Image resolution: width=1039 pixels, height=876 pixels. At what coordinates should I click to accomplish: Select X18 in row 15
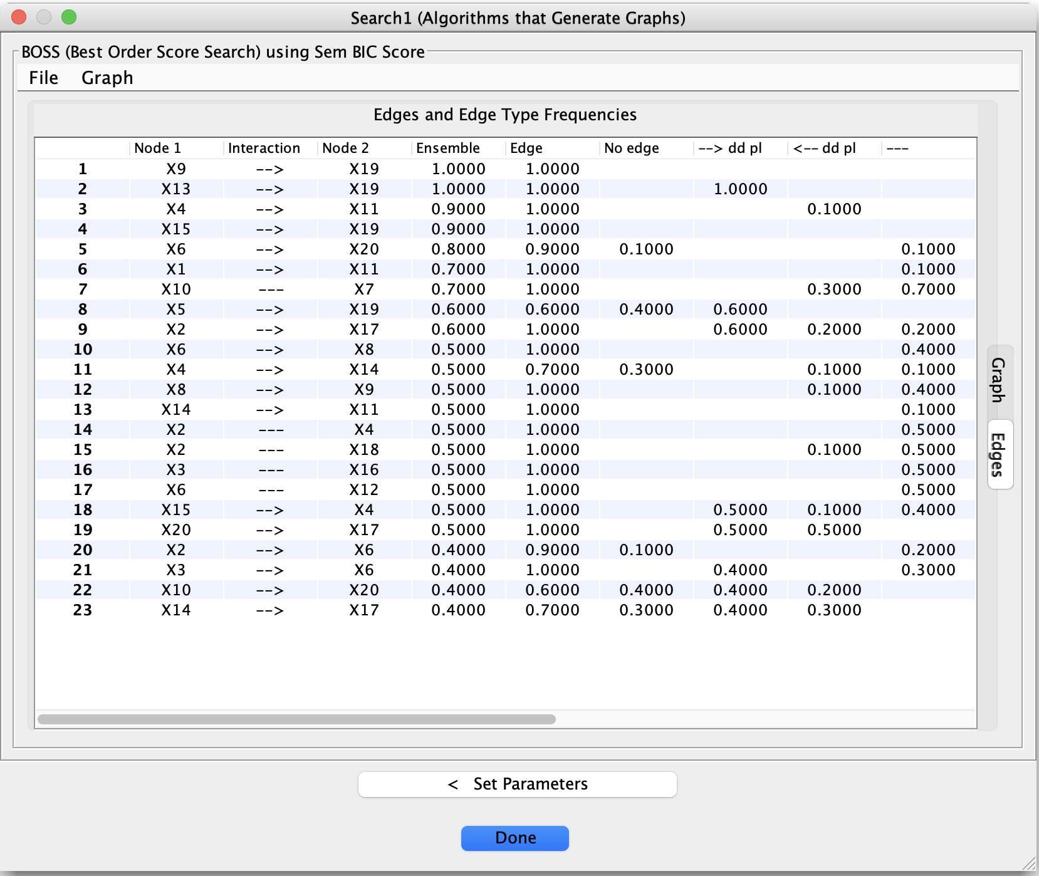364,449
